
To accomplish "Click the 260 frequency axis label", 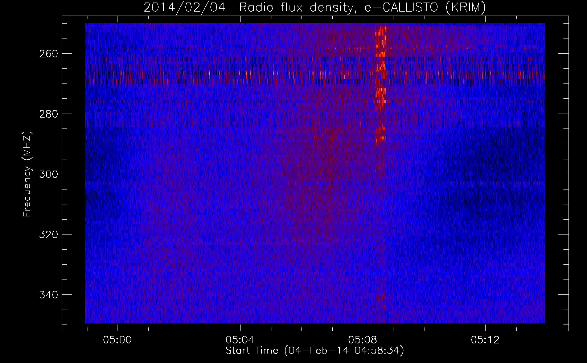I will [48, 54].
